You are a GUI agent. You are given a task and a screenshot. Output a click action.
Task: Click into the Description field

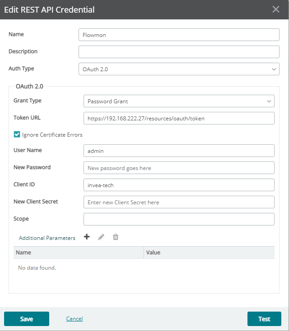pyautogui.click(x=179, y=52)
